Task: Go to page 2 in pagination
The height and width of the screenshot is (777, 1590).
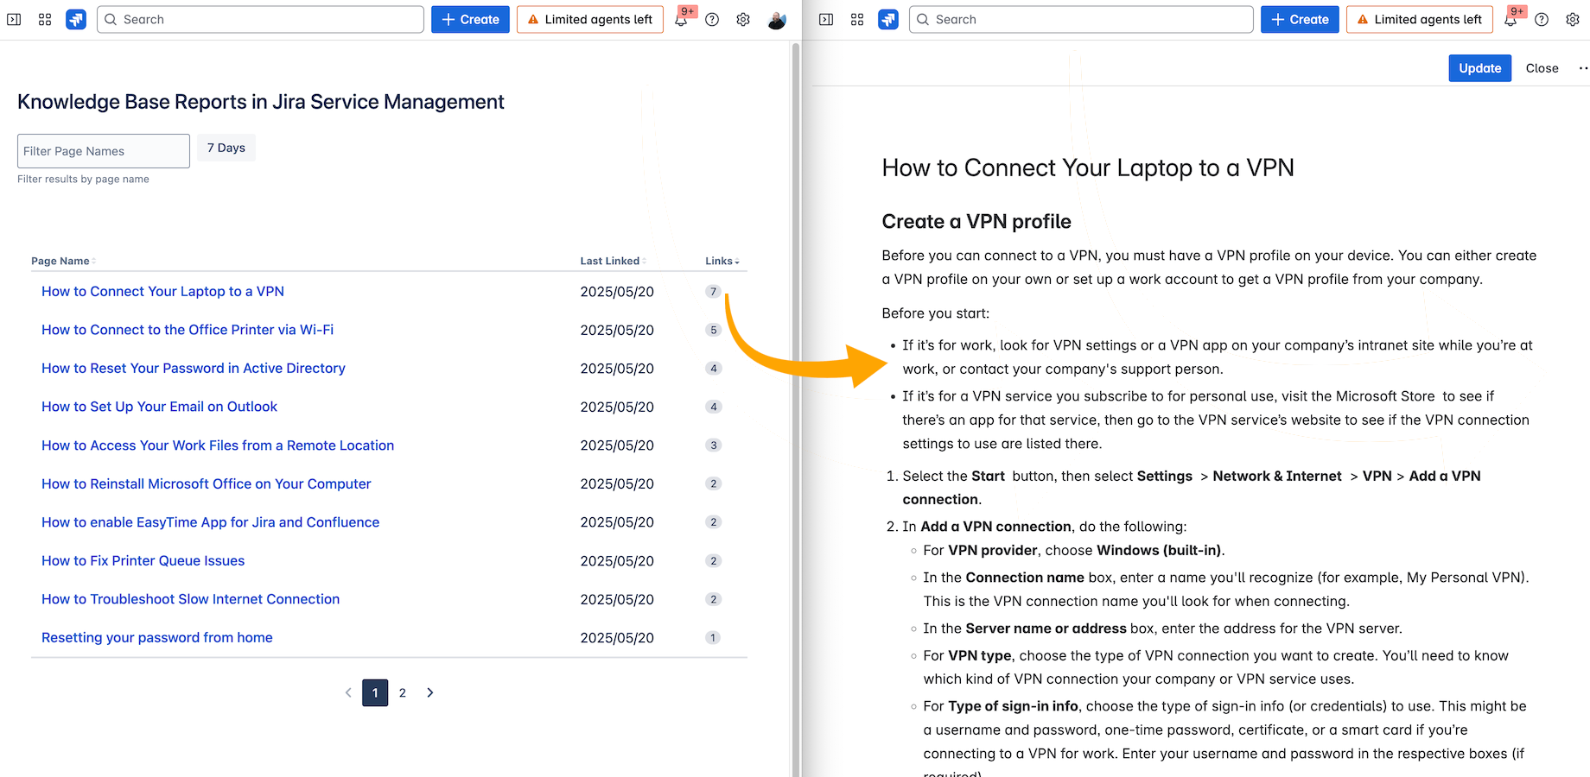Action: click(x=403, y=692)
